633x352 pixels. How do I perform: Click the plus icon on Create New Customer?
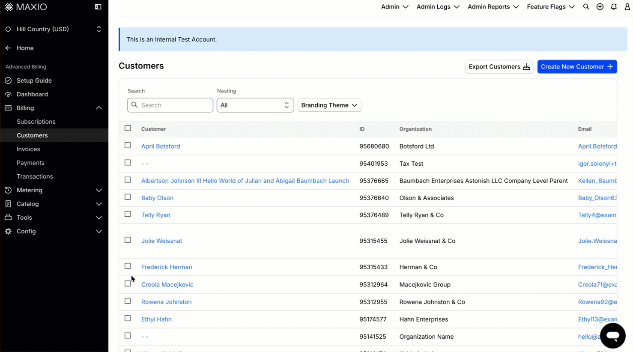tap(610, 67)
